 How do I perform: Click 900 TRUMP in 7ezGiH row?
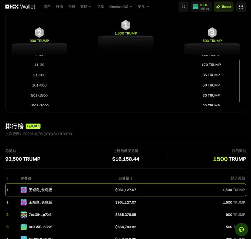[235, 215]
